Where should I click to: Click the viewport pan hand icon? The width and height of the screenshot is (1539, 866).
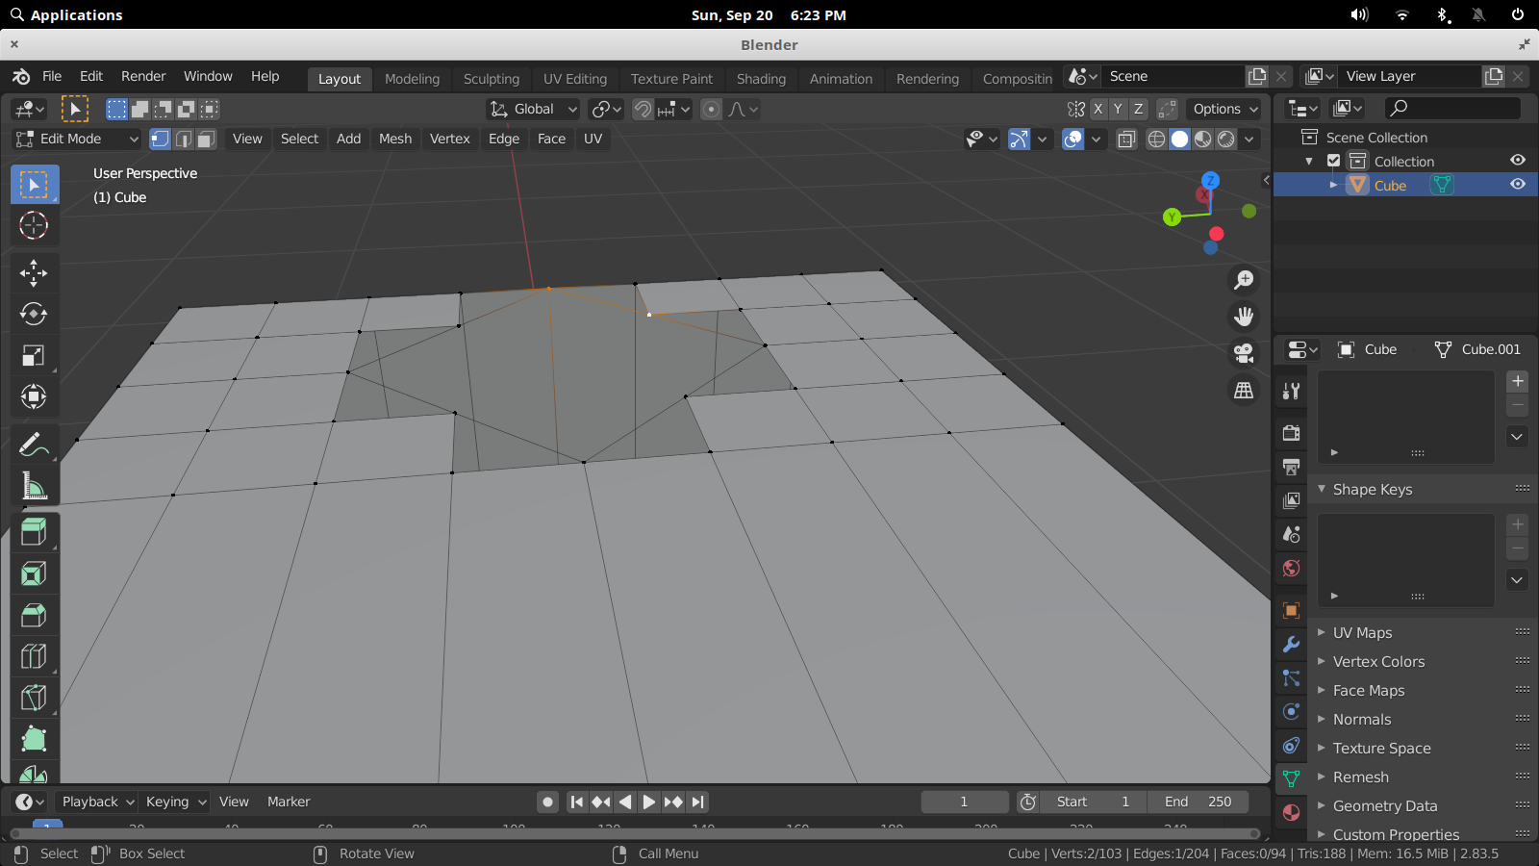tap(1244, 317)
